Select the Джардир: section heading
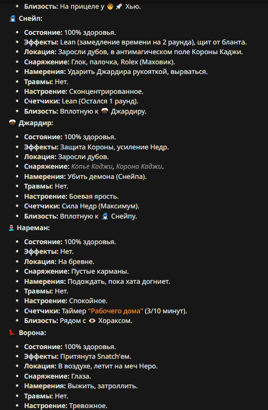 tap(36, 123)
